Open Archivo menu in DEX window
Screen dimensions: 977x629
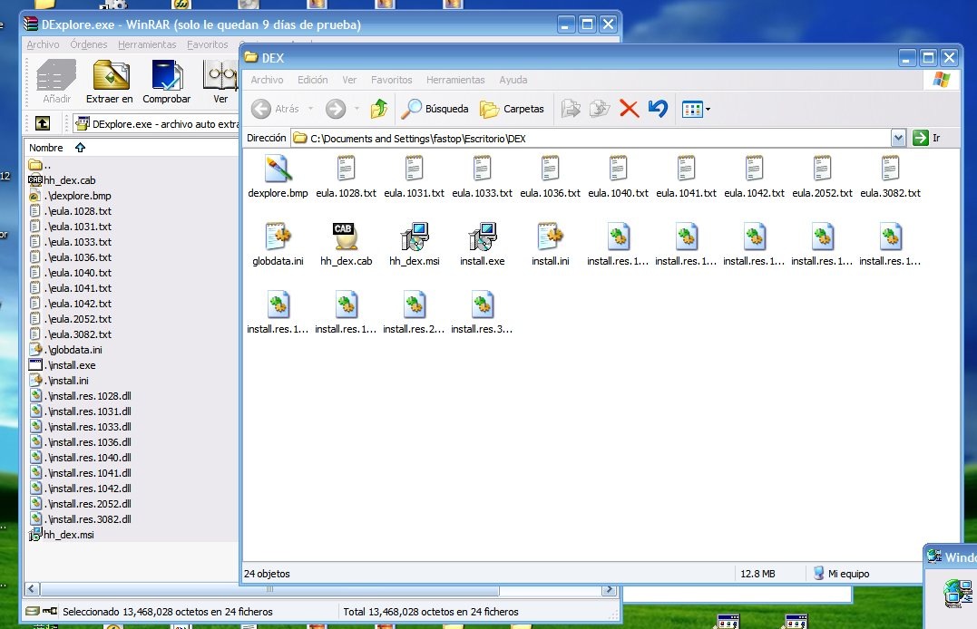(x=267, y=80)
